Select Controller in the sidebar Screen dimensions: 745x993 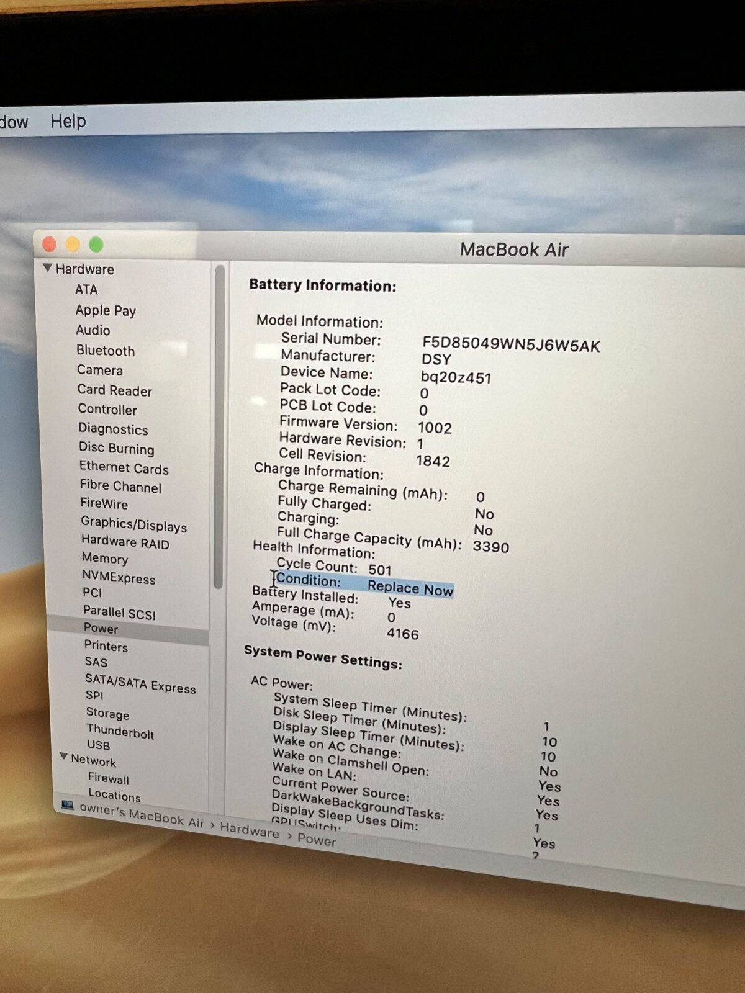[107, 409]
